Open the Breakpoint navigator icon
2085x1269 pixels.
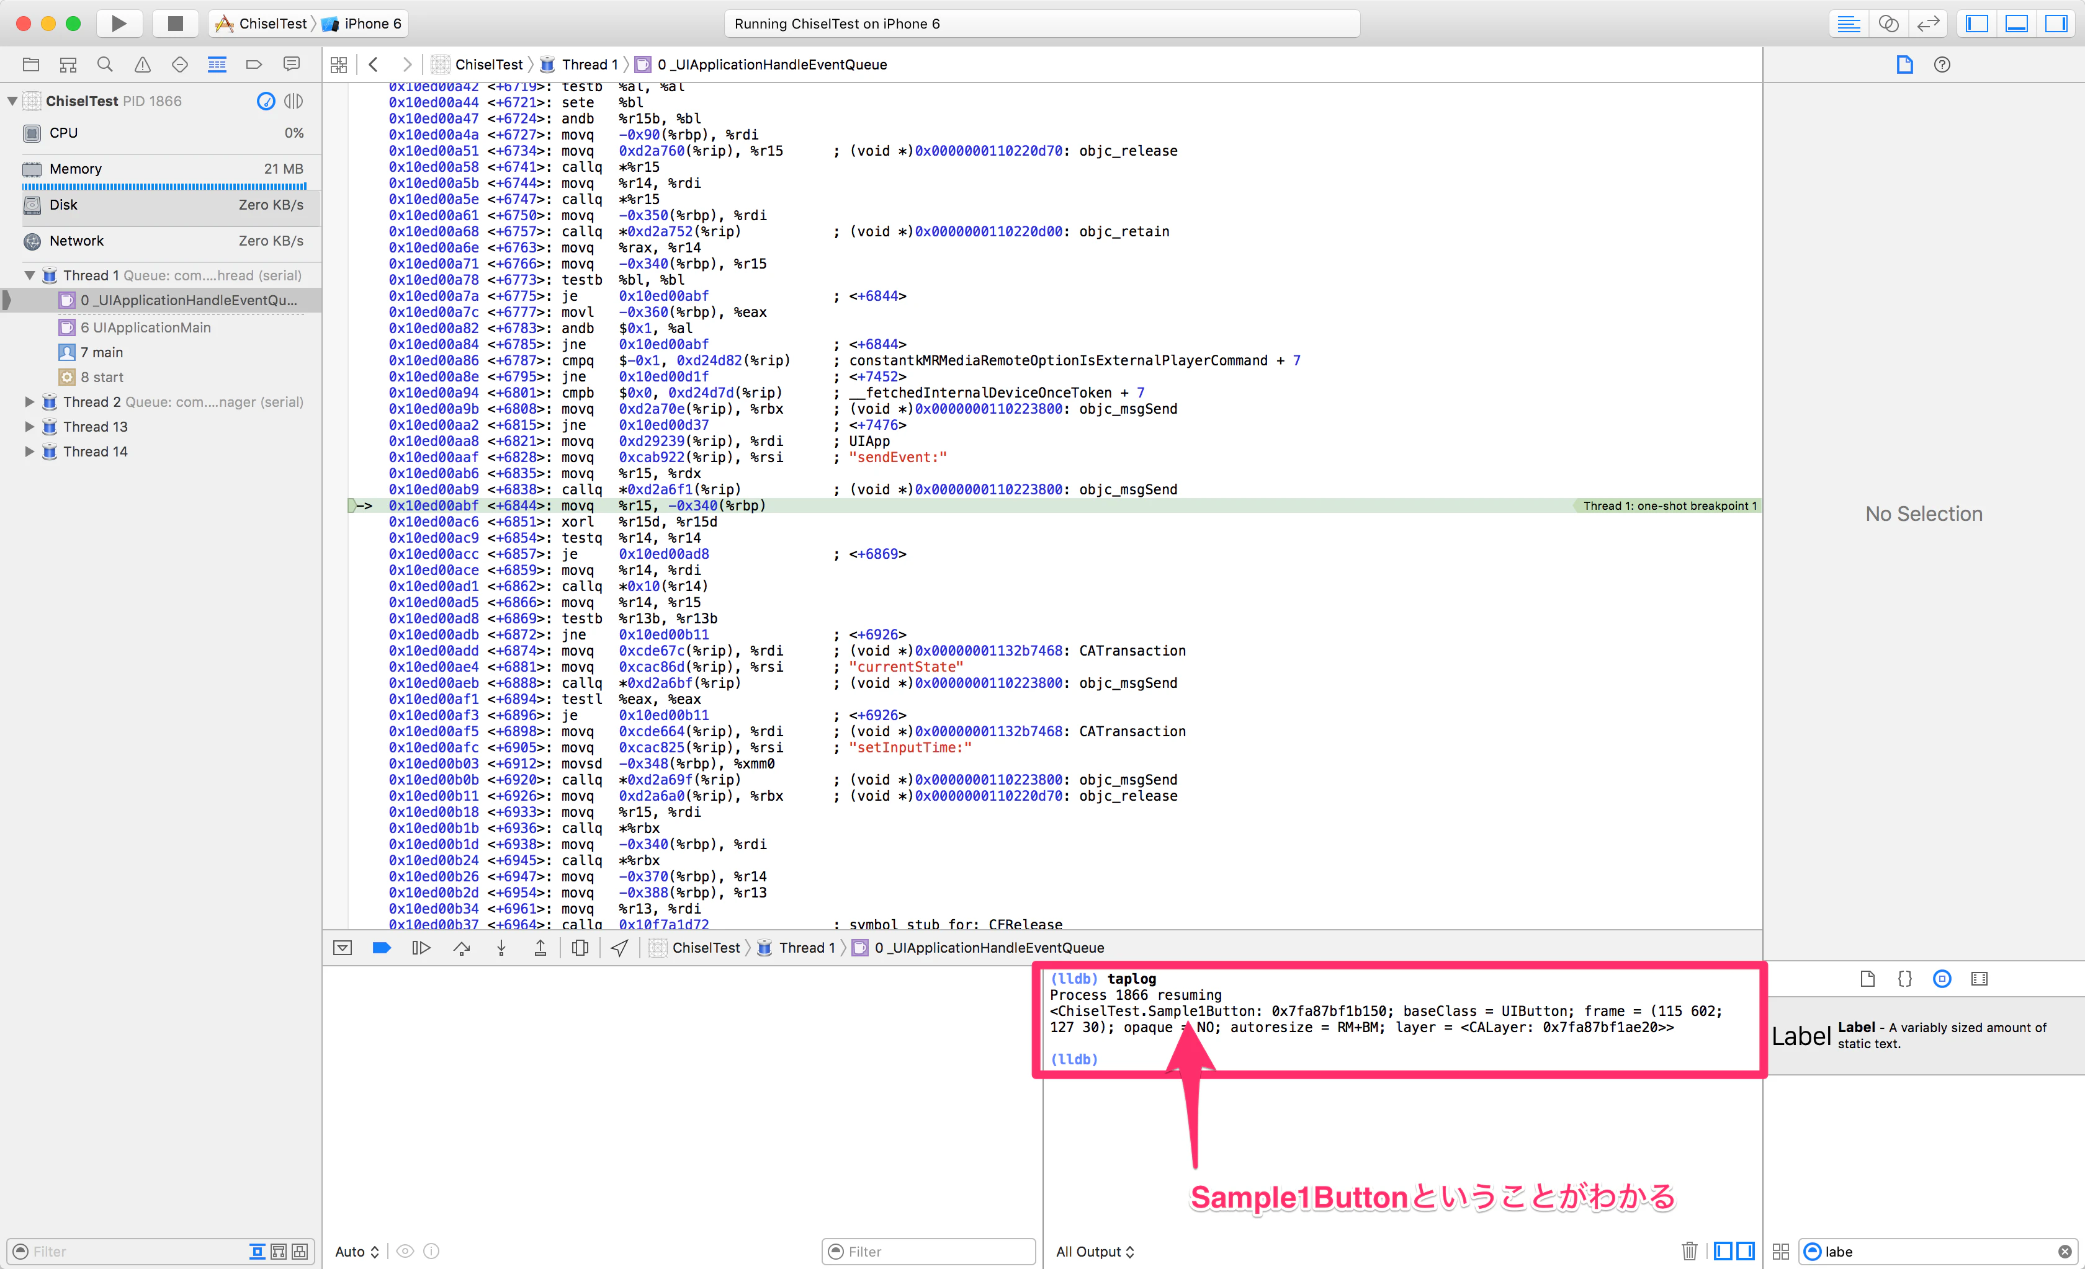click(x=254, y=65)
